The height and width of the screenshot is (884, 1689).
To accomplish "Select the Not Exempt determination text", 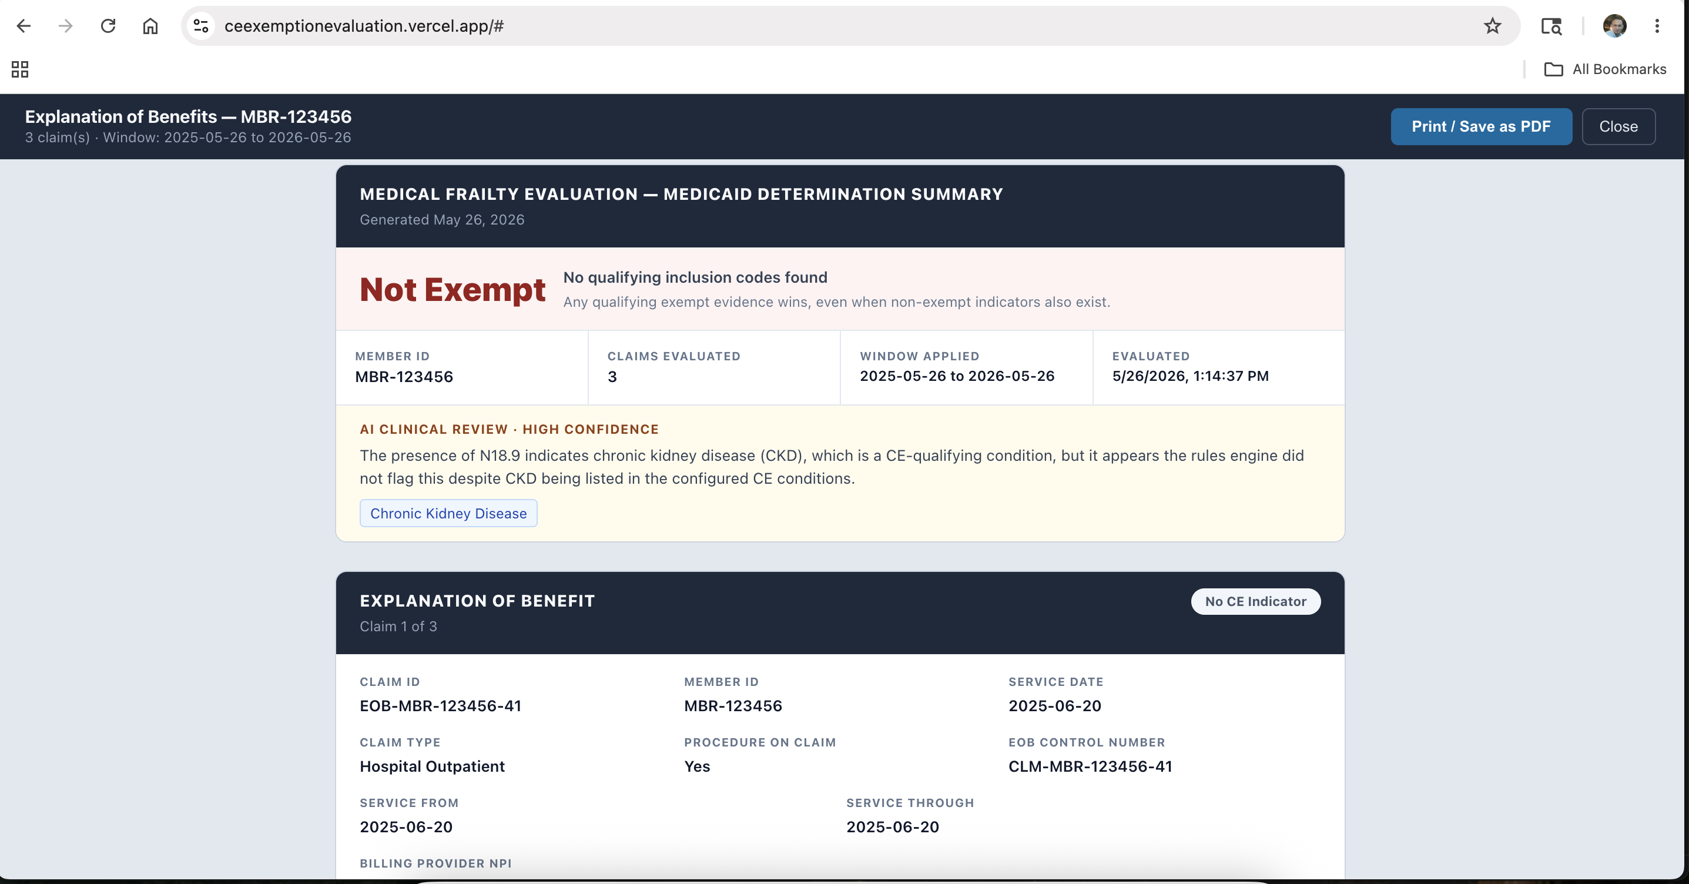I will point(453,290).
